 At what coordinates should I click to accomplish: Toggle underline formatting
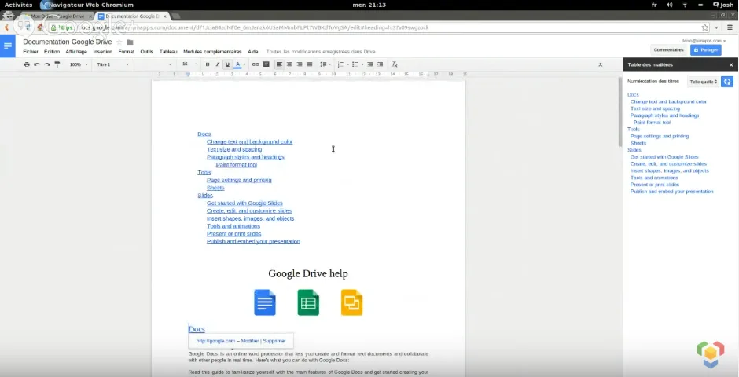click(228, 64)
